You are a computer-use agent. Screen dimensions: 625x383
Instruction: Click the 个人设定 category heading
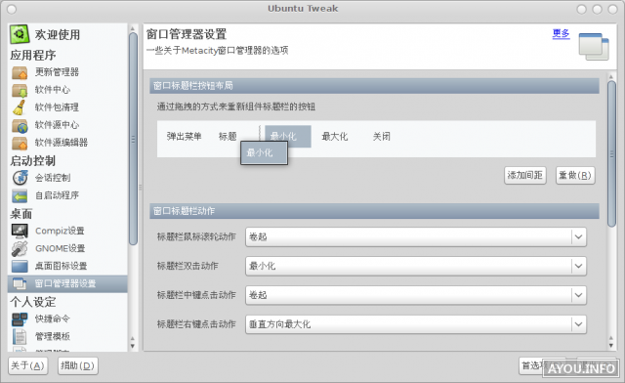point(33,302)
